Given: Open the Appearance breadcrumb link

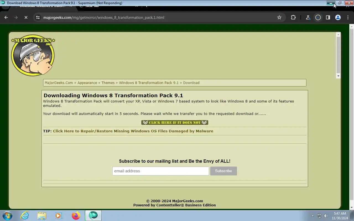Looking at the screenshot, I should click(87, 83).
